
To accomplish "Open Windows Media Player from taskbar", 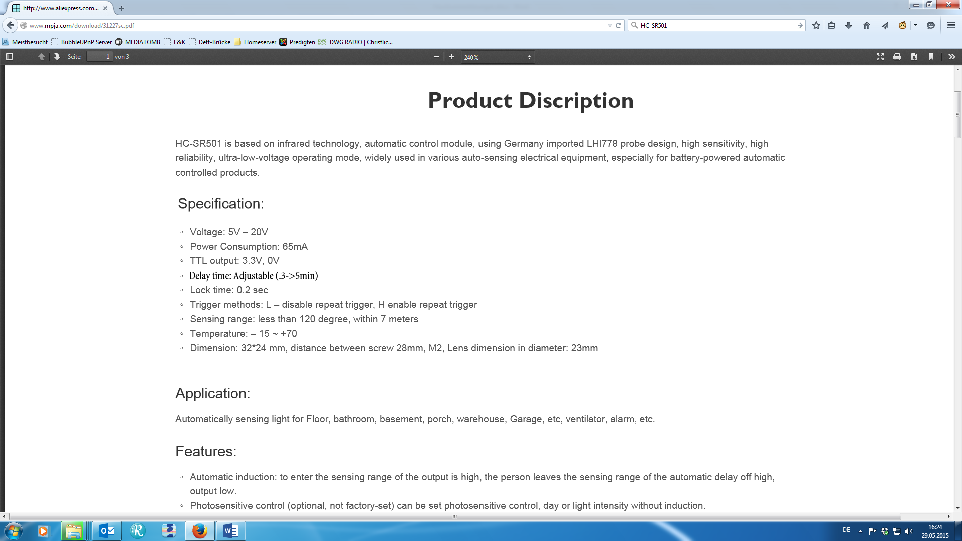I will tap(43, 531).
